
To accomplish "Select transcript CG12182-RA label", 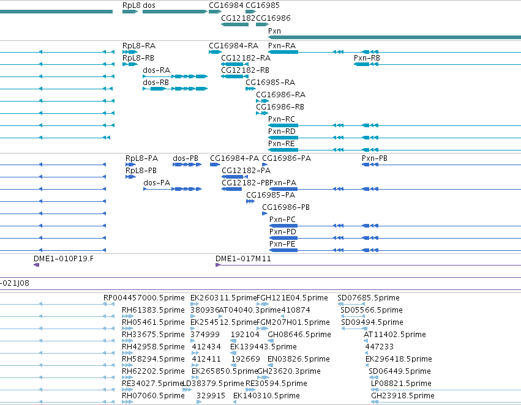I will coord(246,58).
